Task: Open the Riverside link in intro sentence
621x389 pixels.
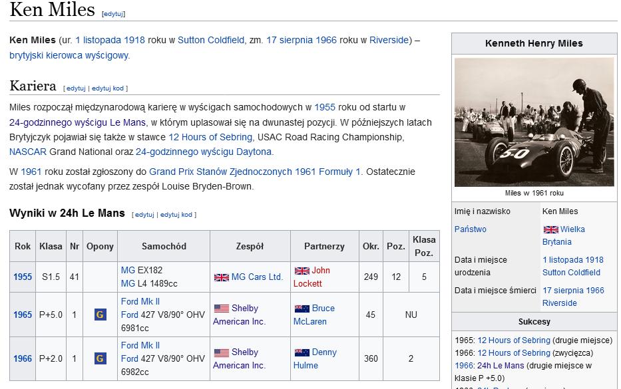Action: (x=389, y=40)
